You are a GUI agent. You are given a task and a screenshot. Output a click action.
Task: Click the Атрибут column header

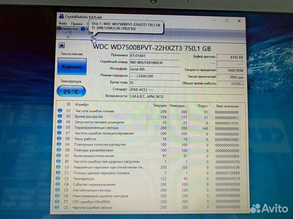coord(82,105)
